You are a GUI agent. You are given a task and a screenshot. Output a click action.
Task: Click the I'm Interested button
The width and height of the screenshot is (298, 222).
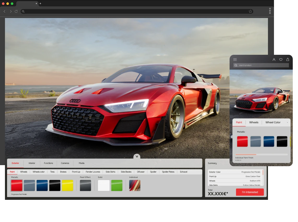(x=250, y=192)
